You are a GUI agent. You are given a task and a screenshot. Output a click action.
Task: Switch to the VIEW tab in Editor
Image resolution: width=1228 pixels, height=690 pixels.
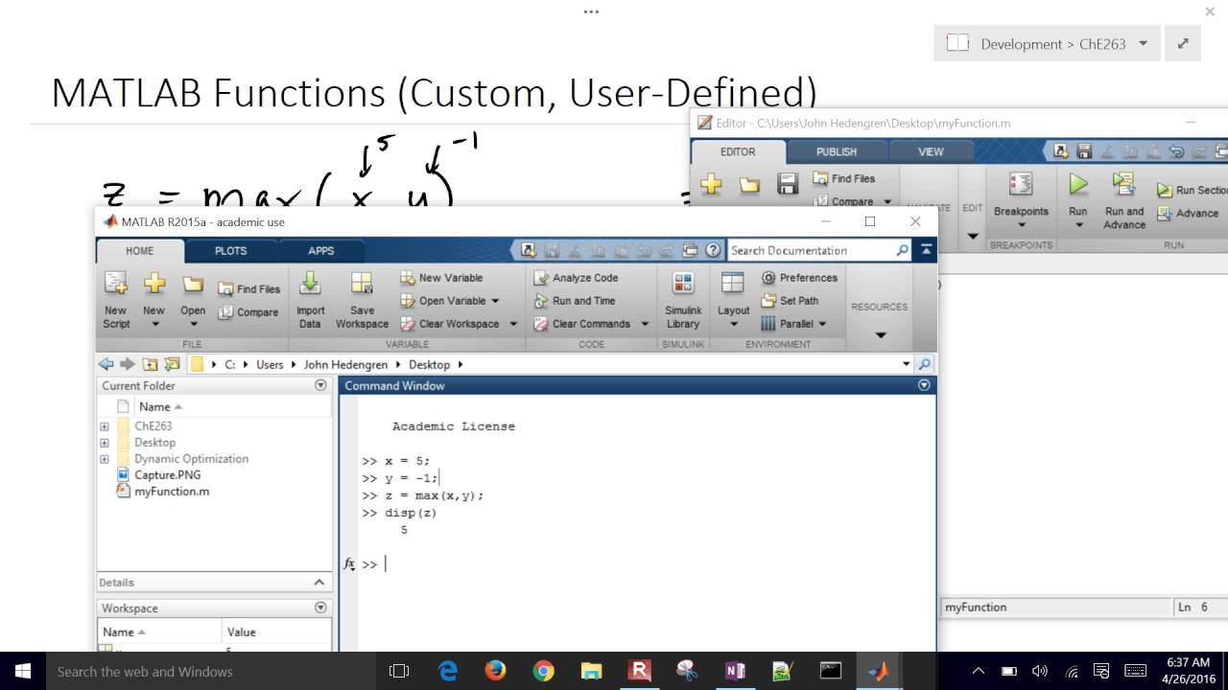(931, 151)
